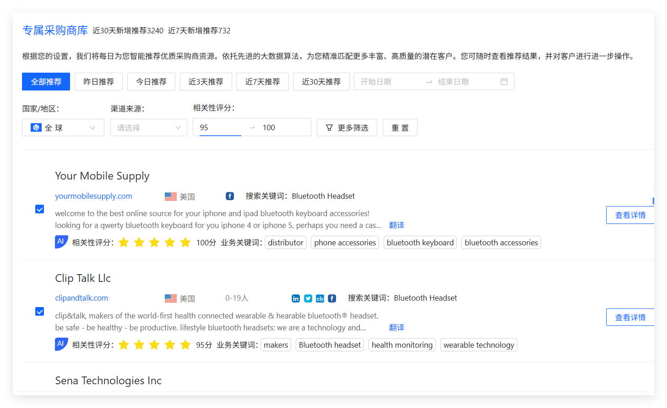Open the Twitter icon for Clip Talk Llc
The width and height of the screenshot is (667, 408).
[x=308, y=298]
